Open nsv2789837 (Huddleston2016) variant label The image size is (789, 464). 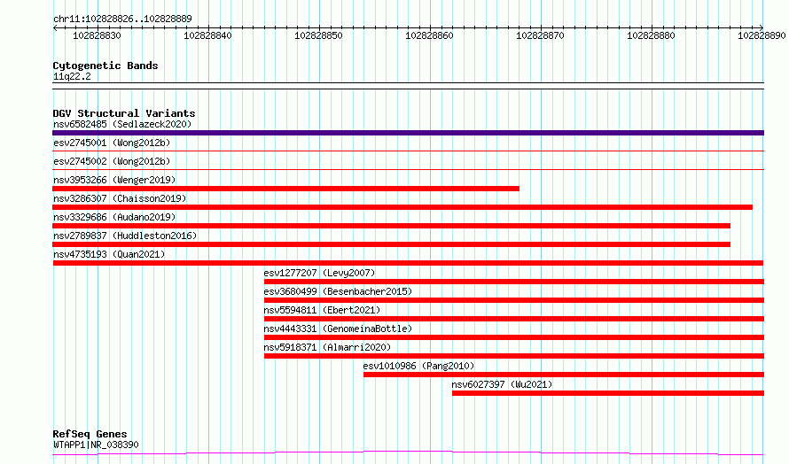[125, 236]
